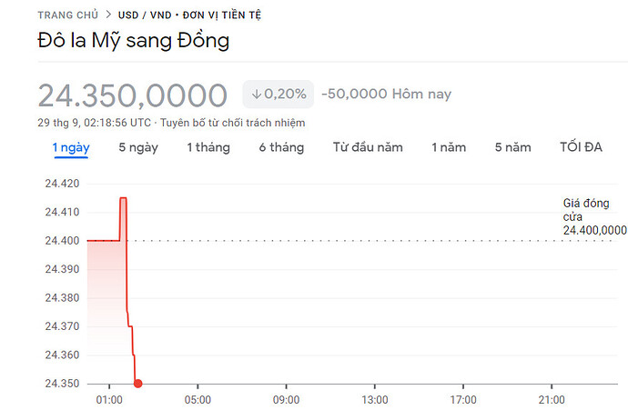Open Tuyên bố từ chối trách nhiệm link
Viewport: 628px width, 420px height.
[233, 123]
